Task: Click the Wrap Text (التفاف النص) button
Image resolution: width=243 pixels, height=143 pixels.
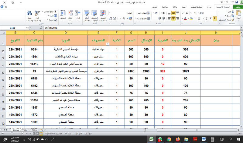Action: tap(144, 13)
